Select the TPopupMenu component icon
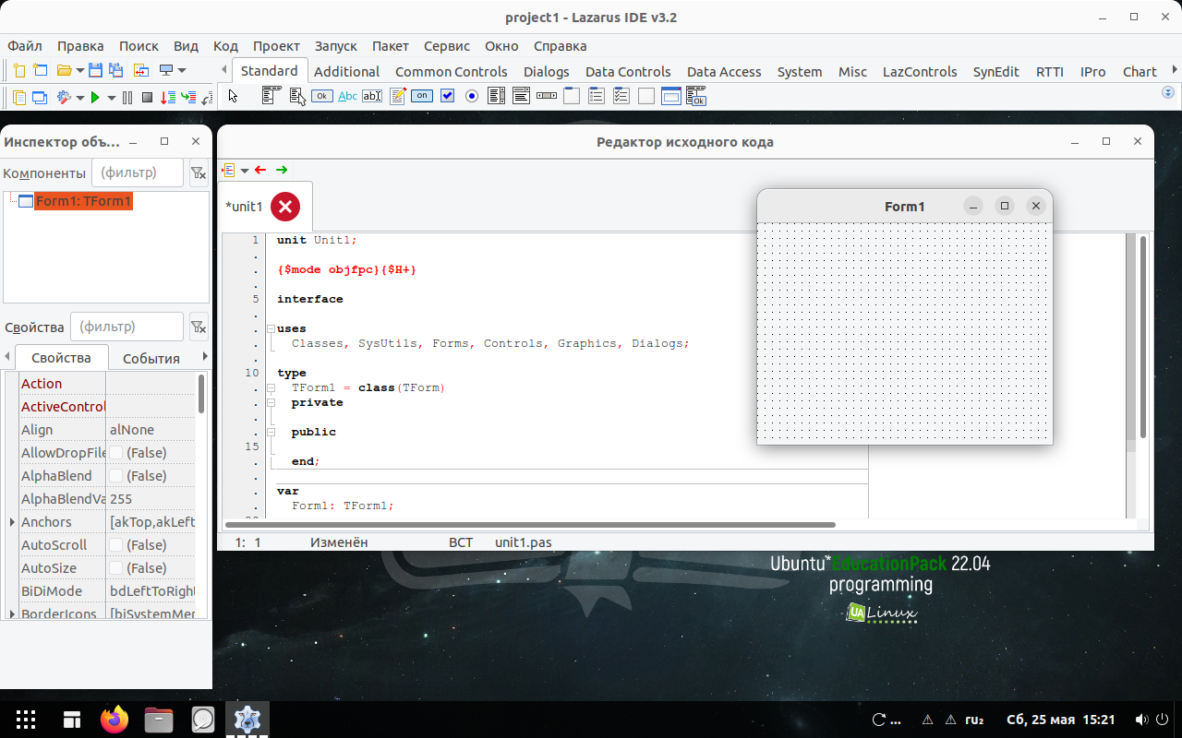 [297, 96]
